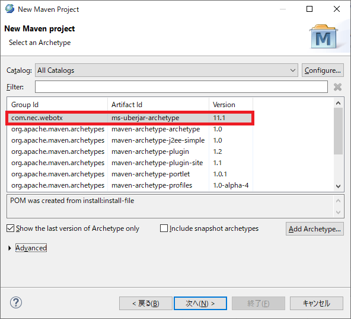Sort by the Group Id column header

click(58, 105)
